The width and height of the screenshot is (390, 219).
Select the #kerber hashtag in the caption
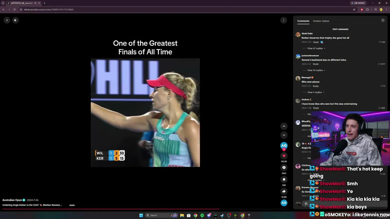pos(47,205)
